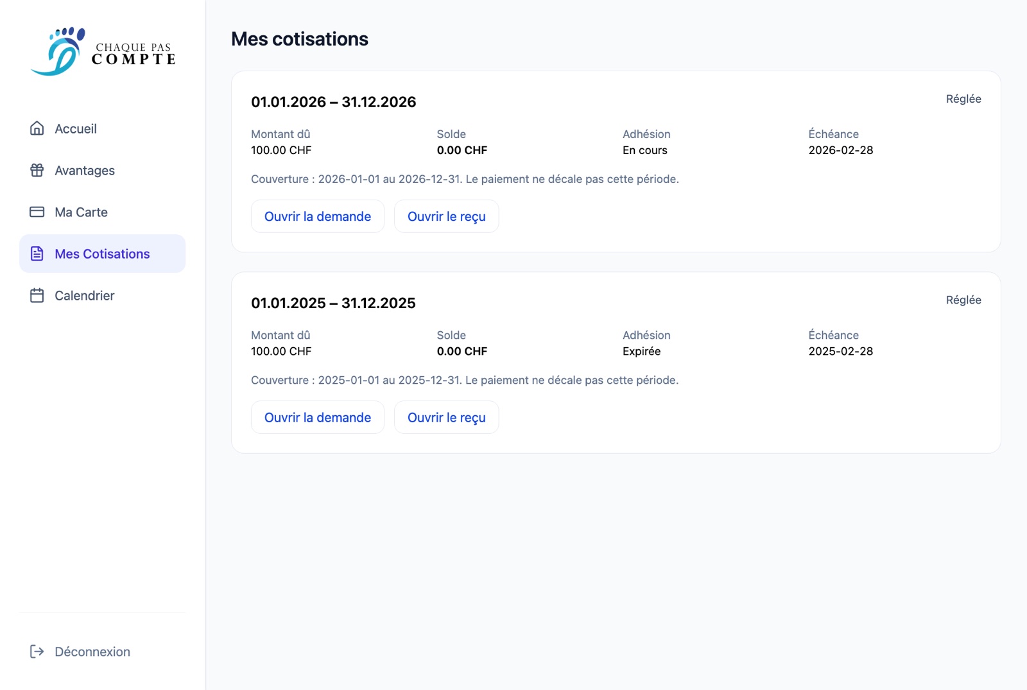Image resolution: width=1027 pixels, height=690 pixels.
Task: Click the logout arrow icon
Action: 37,651
